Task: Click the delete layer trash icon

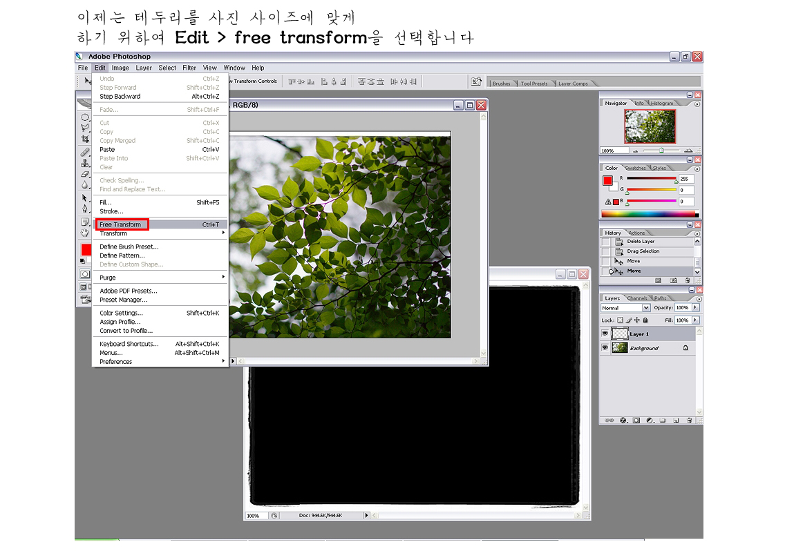Action: 688,420
